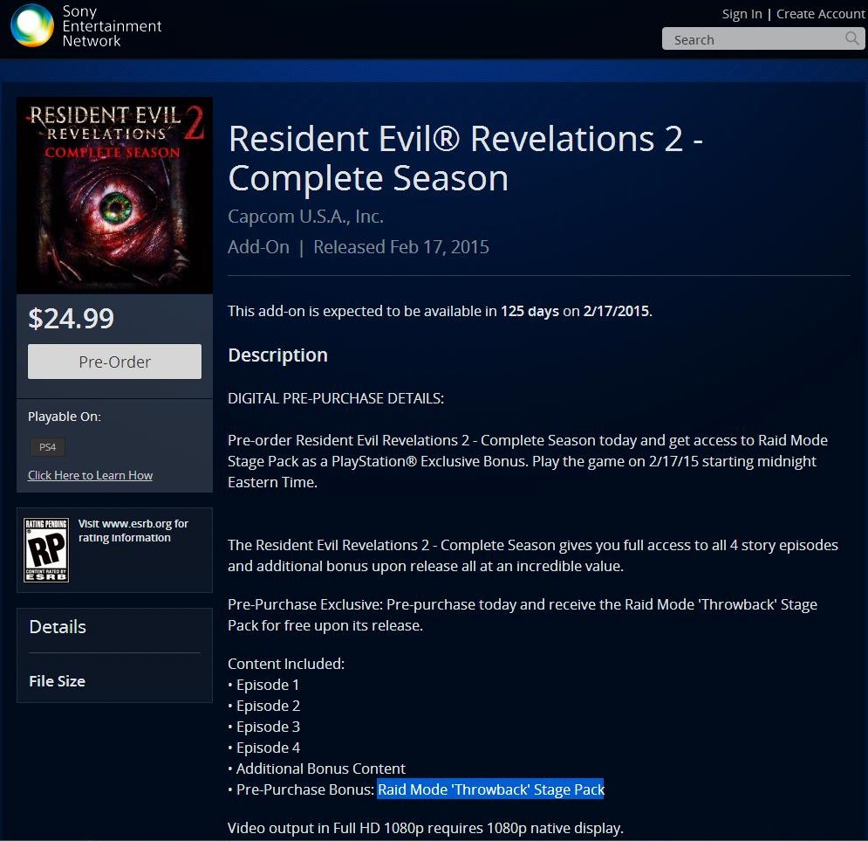Click the Capcom U.S.A., Inc. publisher name
Image resolution: width=868 pixels, height=841 pixels.
point(305,216)
